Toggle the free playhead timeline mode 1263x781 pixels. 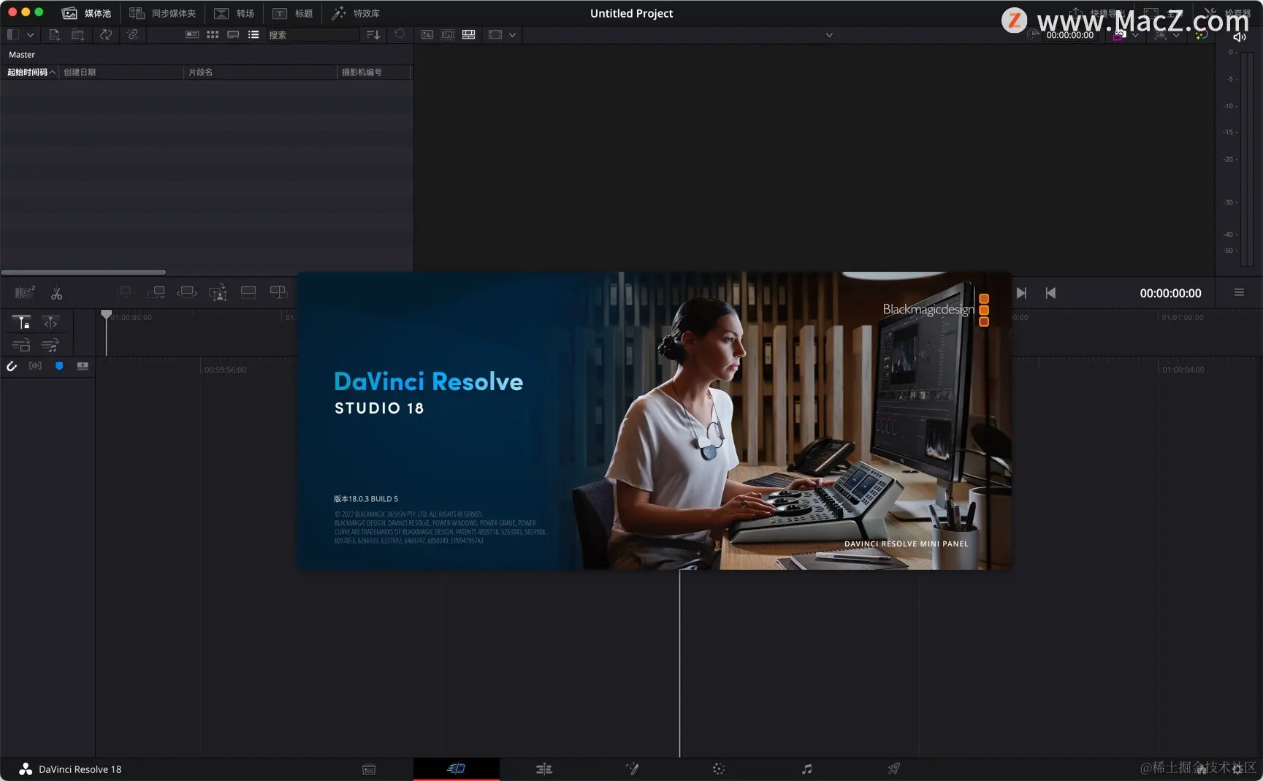click(x=50, y=322)
